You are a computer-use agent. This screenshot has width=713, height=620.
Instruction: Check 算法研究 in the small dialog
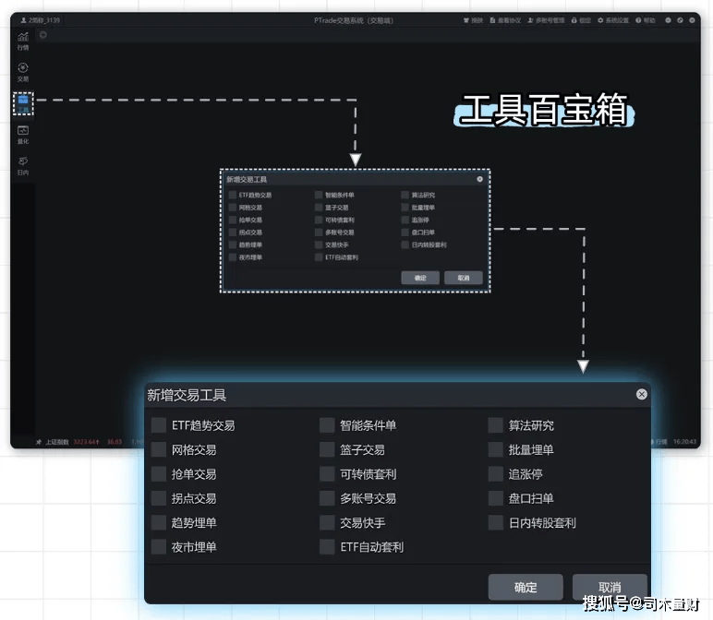pyautogui.click(x=405, y=195)
